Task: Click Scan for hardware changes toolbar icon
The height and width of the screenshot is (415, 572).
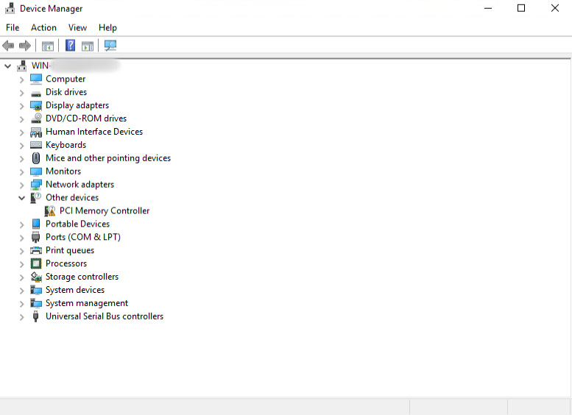Action: [110, 46]
